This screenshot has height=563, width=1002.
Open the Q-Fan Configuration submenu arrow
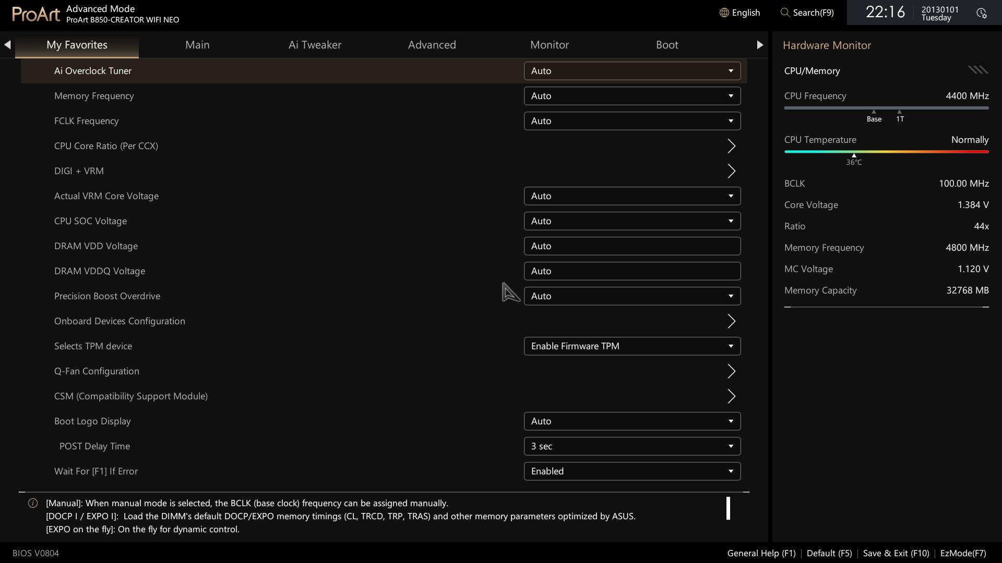[731, 371]
